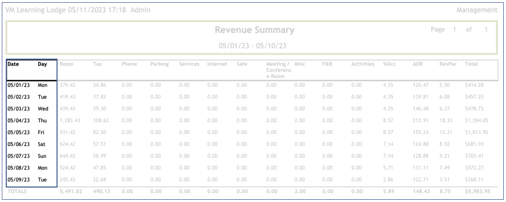The height and width of the screenshot is (202, 506).
Task: Click the Sat day cell
Action: point(42,143)
